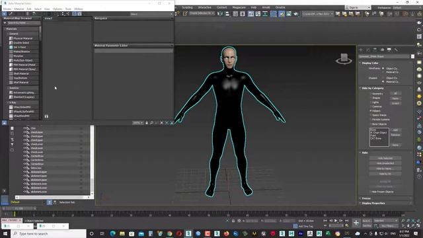Screen dimensions: 423x238
Task: Toggle the Bone Objects hide checkbox
Action: click(371, 124)
